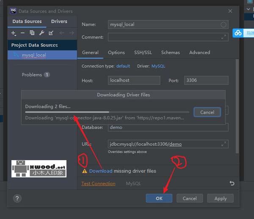Click the help question mark button

(17, 198)
